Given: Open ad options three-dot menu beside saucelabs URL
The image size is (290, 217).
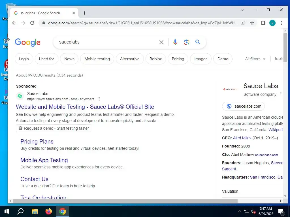Looking at the screenshot, I should 99,99.
